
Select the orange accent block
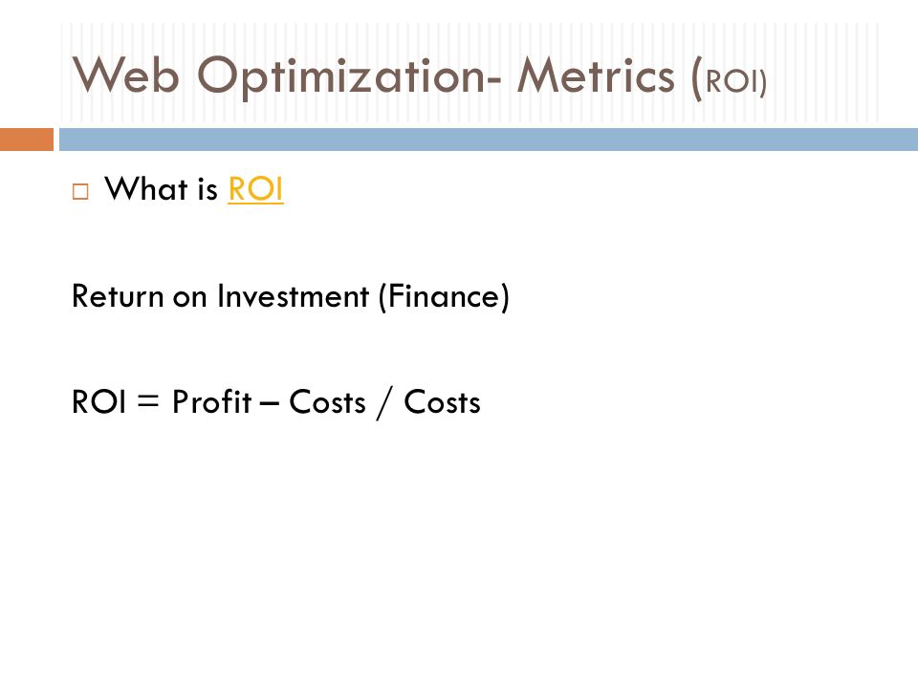pos(27,140)
